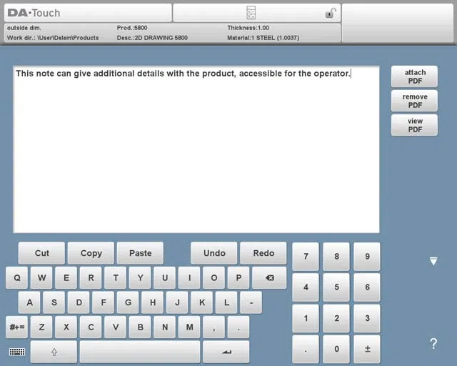457x366 pixels.
Task: Tap numeric keypad 2
Action: (x=336, y=318)
